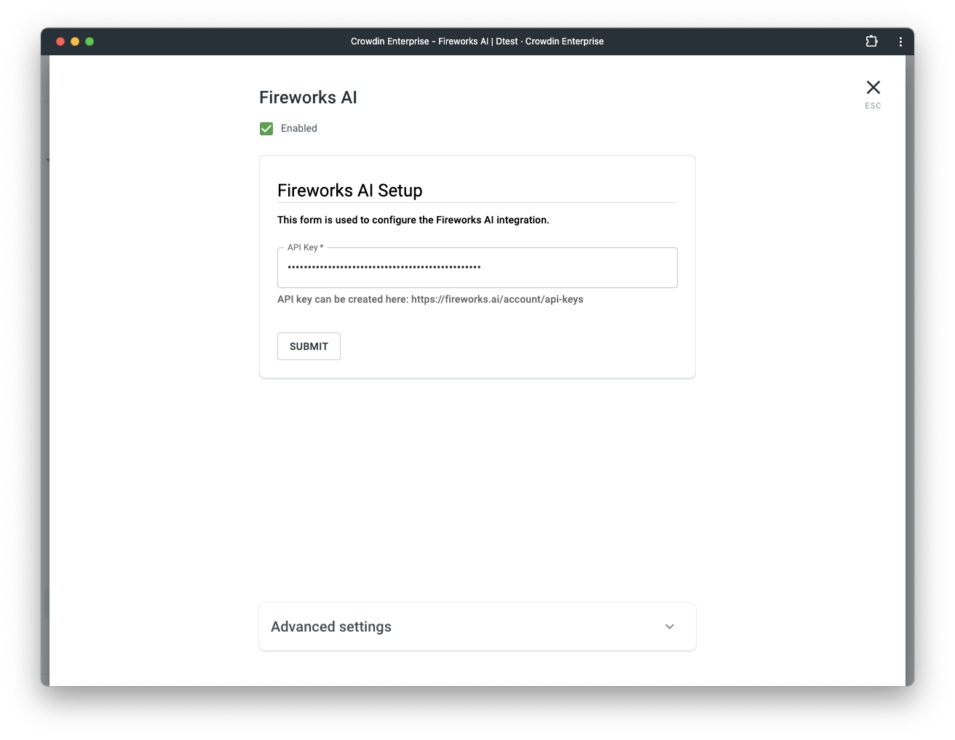Expand the Advanced settings section
The height and width of the screenshot is (740, 955).
[477, 626]
